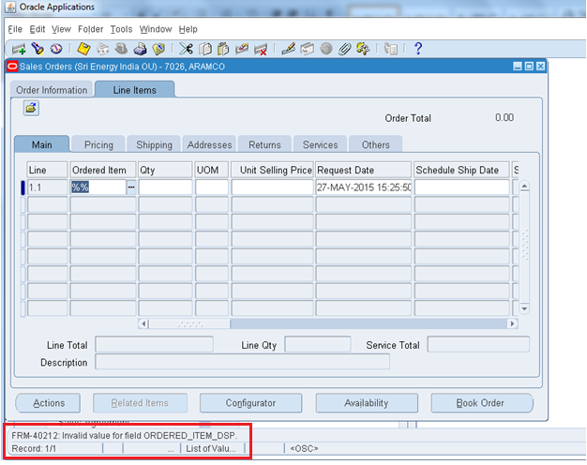Click the Save floppy disk icon

pos(83,49)
